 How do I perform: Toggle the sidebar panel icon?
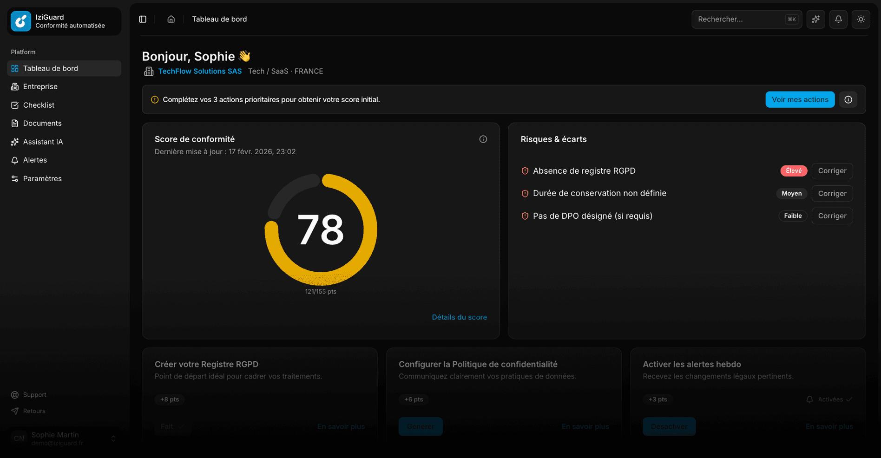point(143,19)
